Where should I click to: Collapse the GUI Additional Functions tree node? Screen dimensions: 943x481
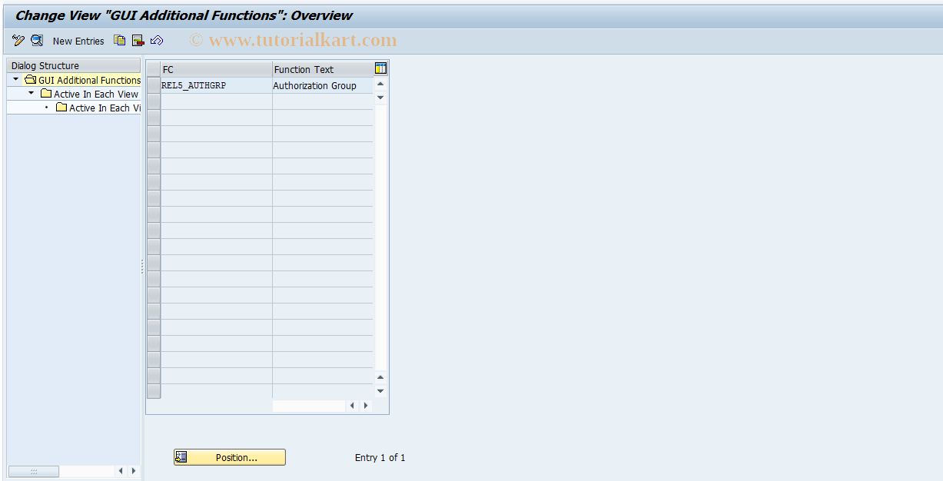click(15, 80)
